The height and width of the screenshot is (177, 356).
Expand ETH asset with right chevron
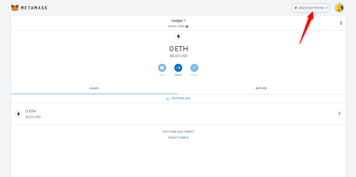(339, 113)
